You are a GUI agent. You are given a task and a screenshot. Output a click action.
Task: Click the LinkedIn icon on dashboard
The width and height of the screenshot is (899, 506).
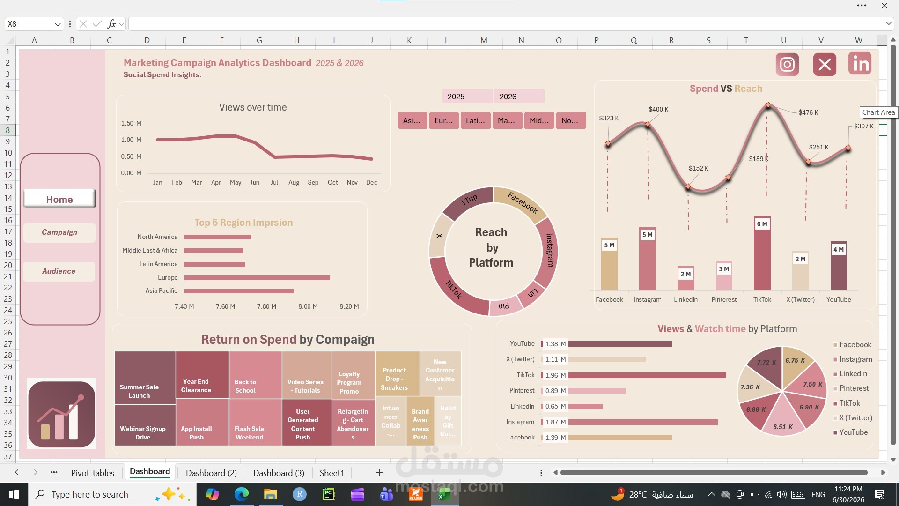point(860,64)
